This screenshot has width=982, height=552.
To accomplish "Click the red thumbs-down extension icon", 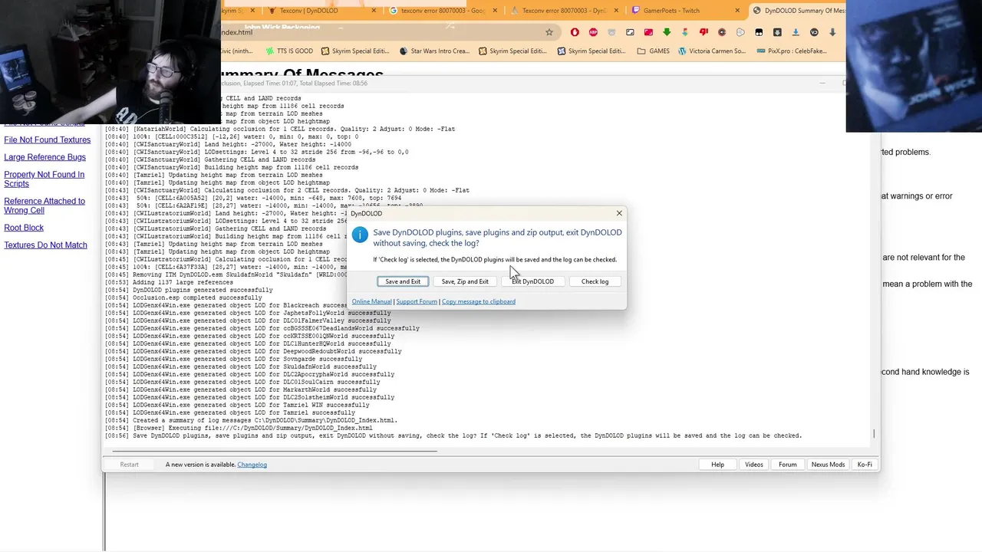I will (704, 32).
